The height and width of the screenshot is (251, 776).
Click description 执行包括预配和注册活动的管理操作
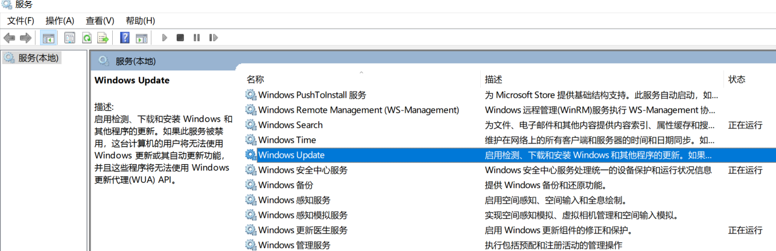click(553, 245)
